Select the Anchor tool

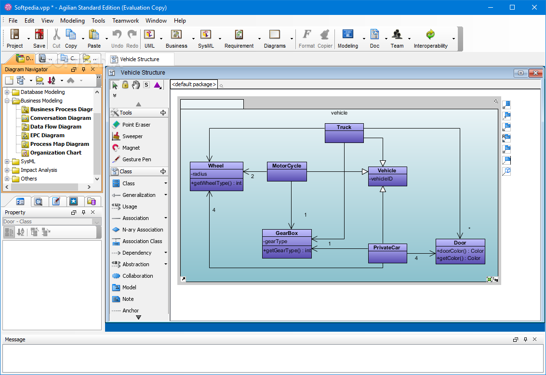131,310
